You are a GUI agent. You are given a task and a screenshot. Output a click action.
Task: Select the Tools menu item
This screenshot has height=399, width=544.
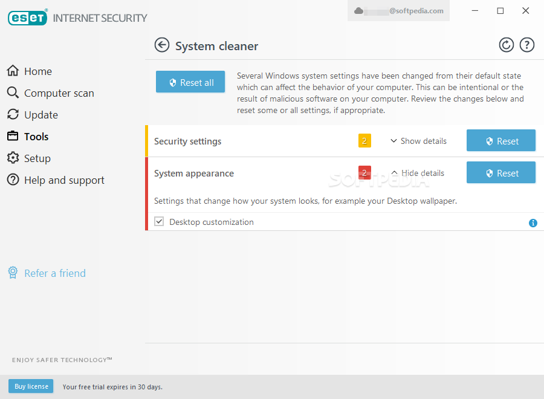tap(28, 137)
